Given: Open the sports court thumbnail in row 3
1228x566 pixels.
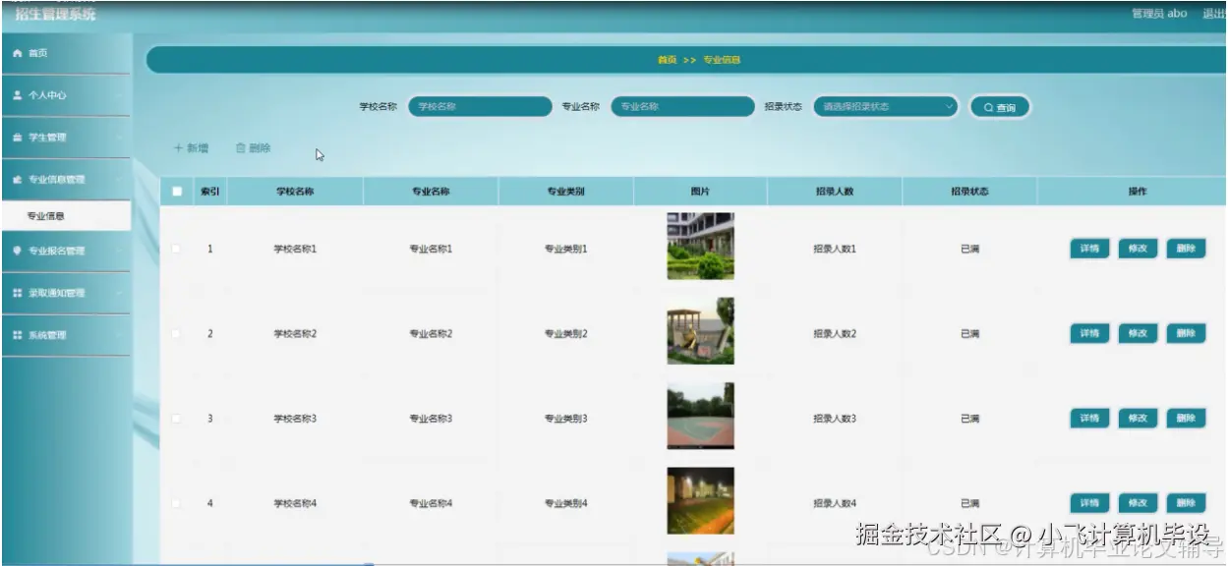Looking at the screenshot, I should (700, 416).
